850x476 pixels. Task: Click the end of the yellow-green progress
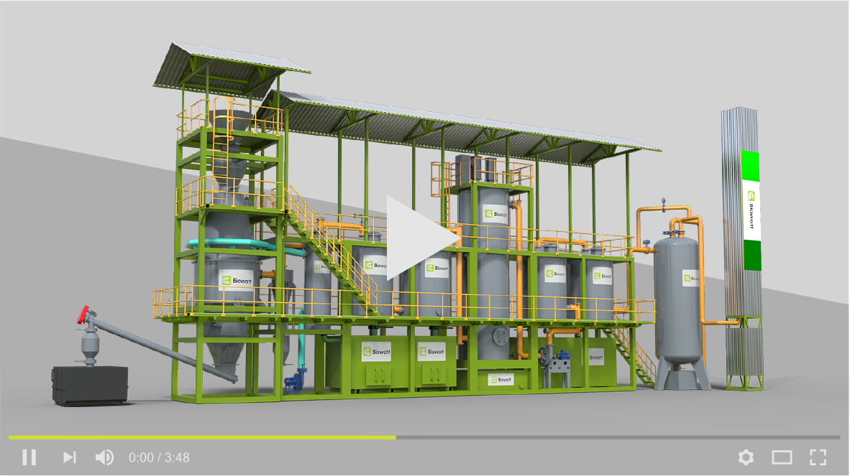[395, 437]
